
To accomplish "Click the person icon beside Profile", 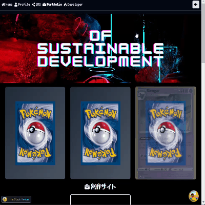I will click(x=16, y=5).
